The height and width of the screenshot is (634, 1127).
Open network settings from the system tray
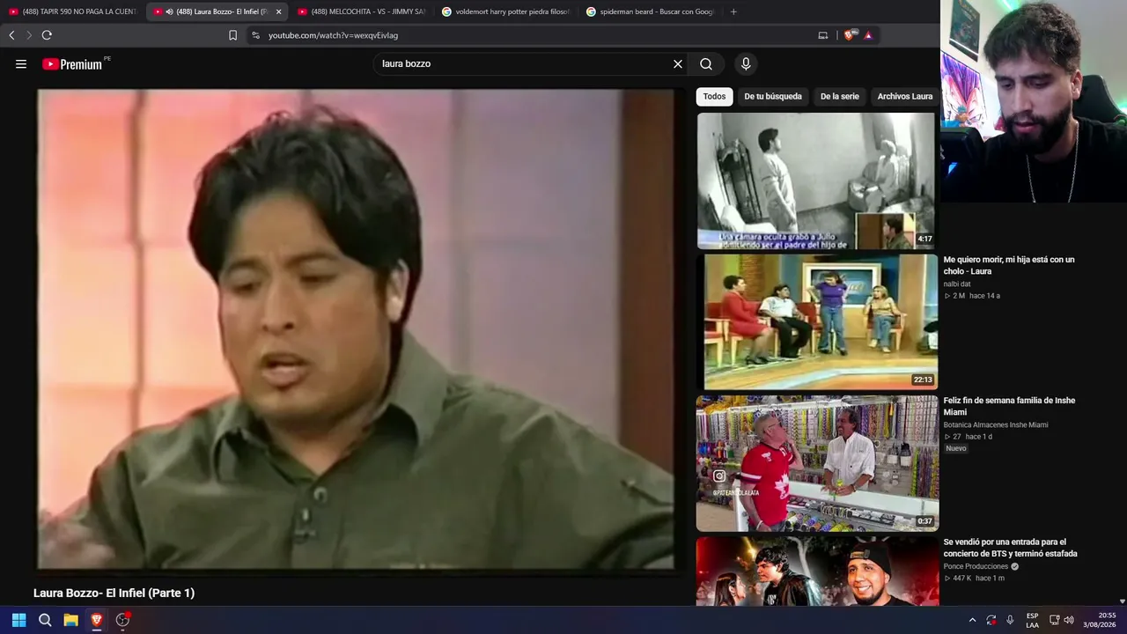pyautogui.click(x=1055, y=620)
